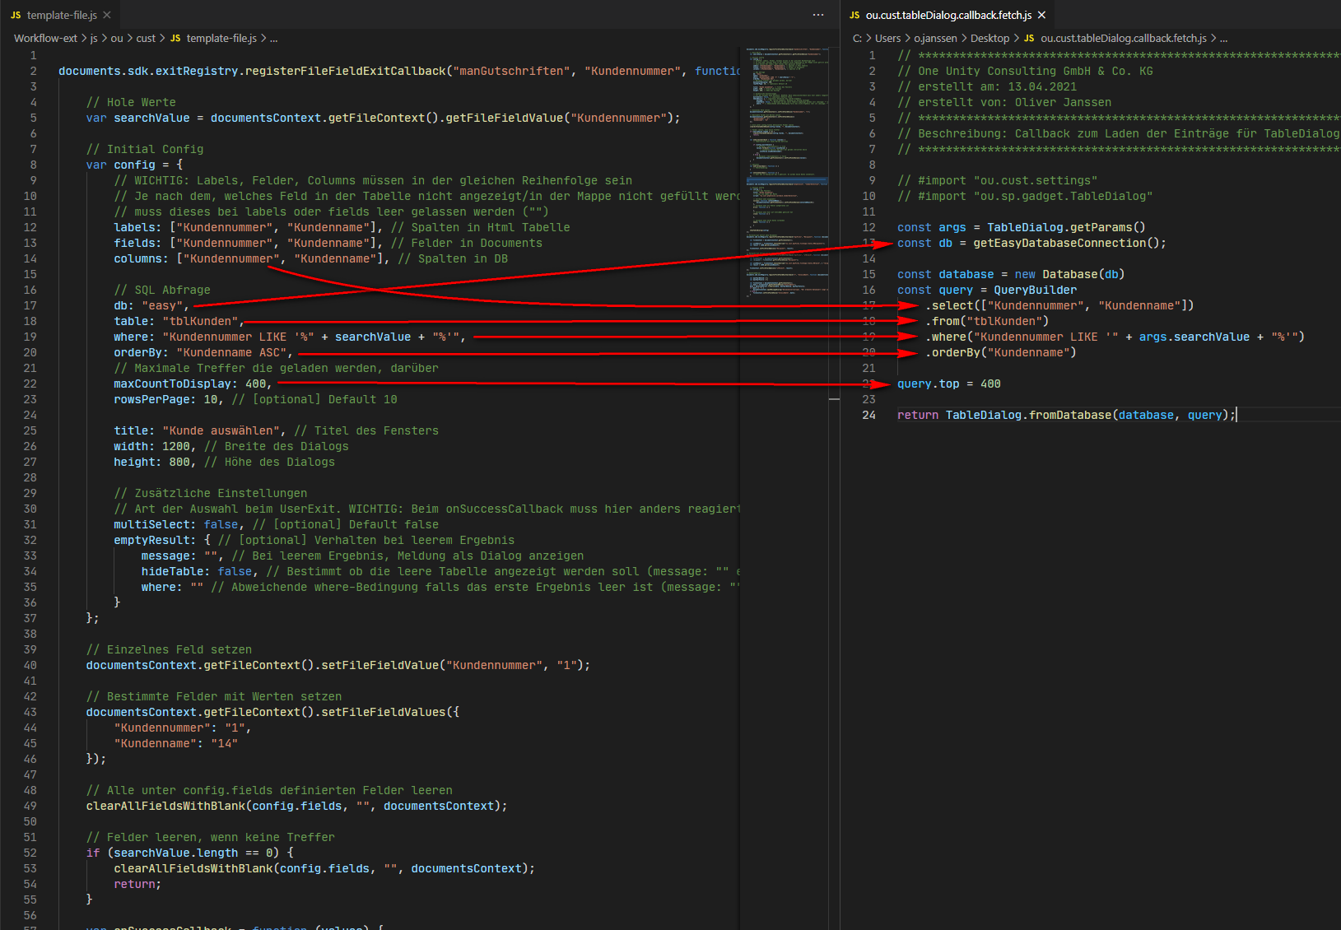Screen dimensions: 1341x930
Task: Close the template-file.js tab
Action: click(x=107, y=15)
